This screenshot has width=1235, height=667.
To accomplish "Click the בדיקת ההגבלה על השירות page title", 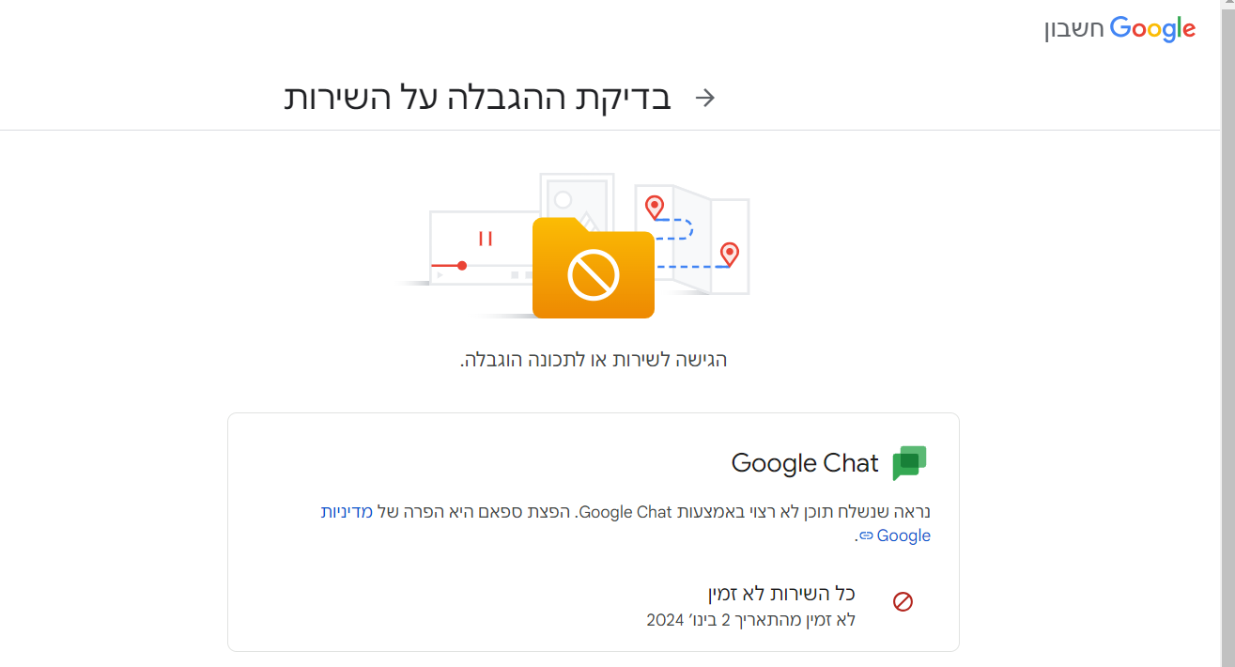I will pos(479,96).
